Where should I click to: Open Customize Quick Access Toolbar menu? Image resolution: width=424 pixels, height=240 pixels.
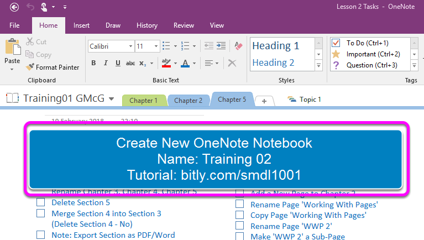click(65, 7)
